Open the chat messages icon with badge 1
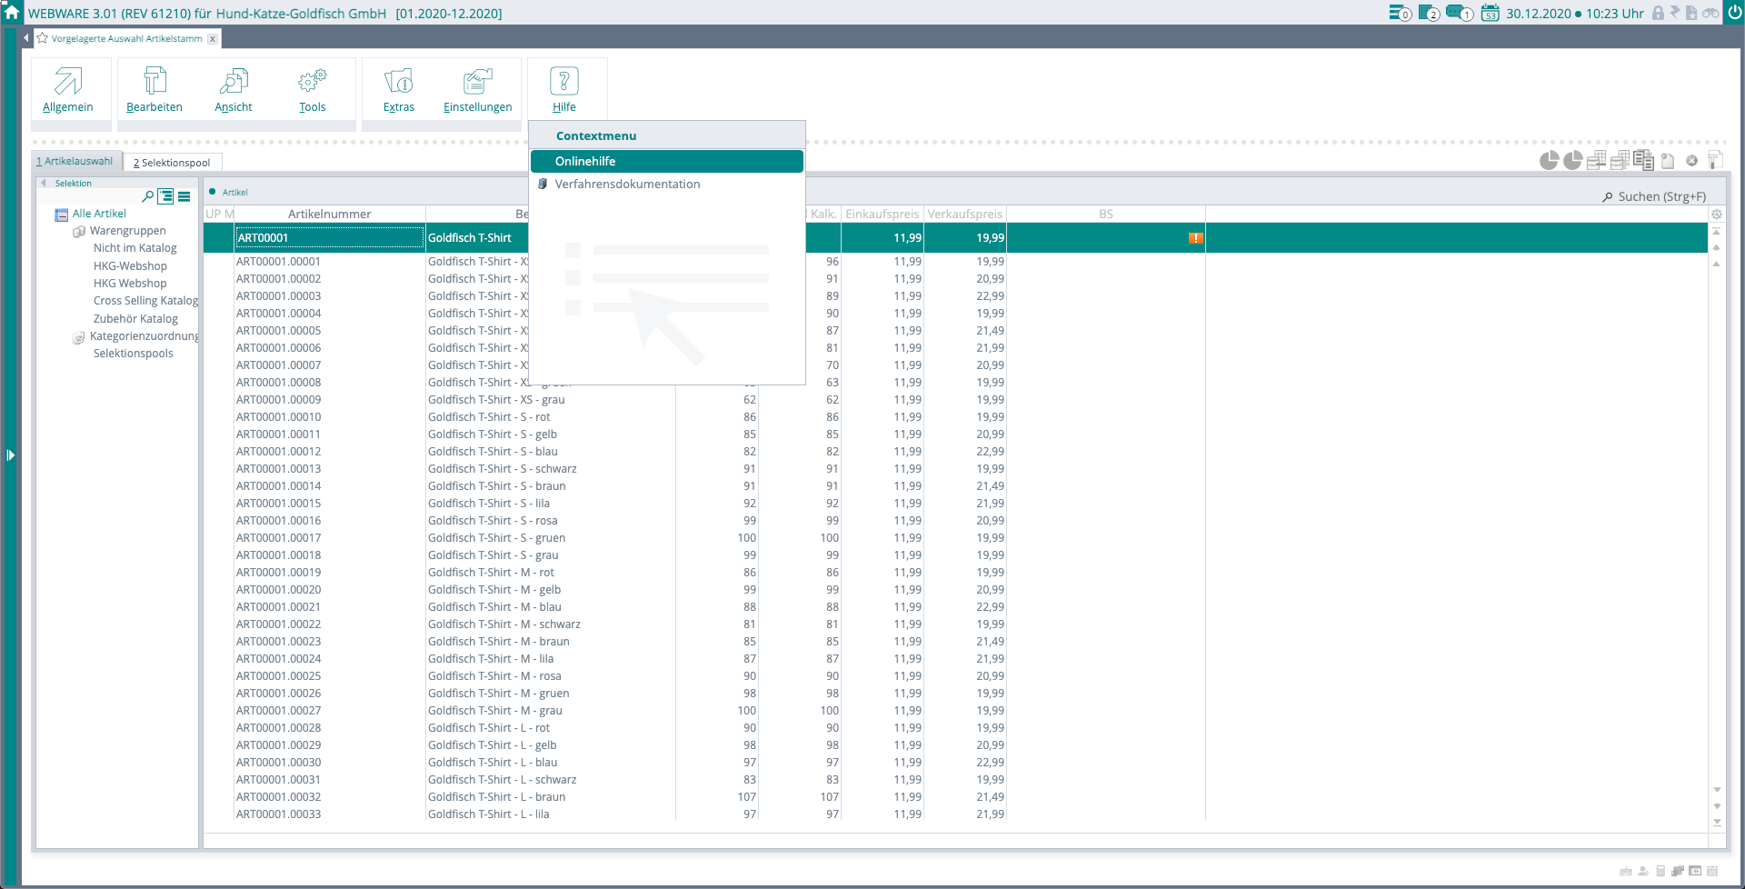Viewport: 1745px width, 889px height. [x=1458, y=13]
